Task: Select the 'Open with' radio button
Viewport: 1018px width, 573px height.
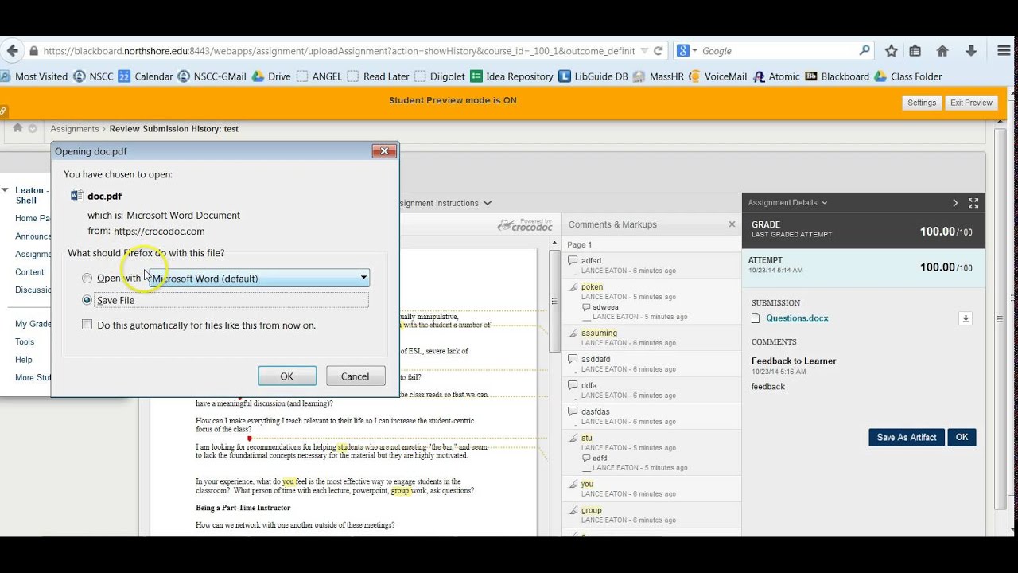Action: [x=87, y=279]
